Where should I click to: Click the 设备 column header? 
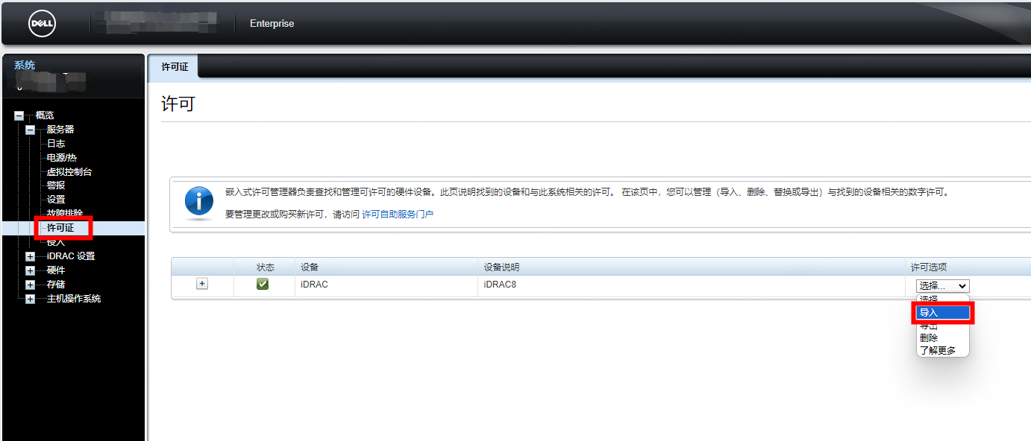310,267
